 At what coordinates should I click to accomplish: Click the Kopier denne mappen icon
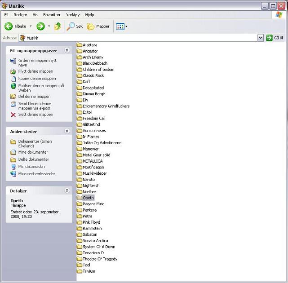tap(13, 79)
